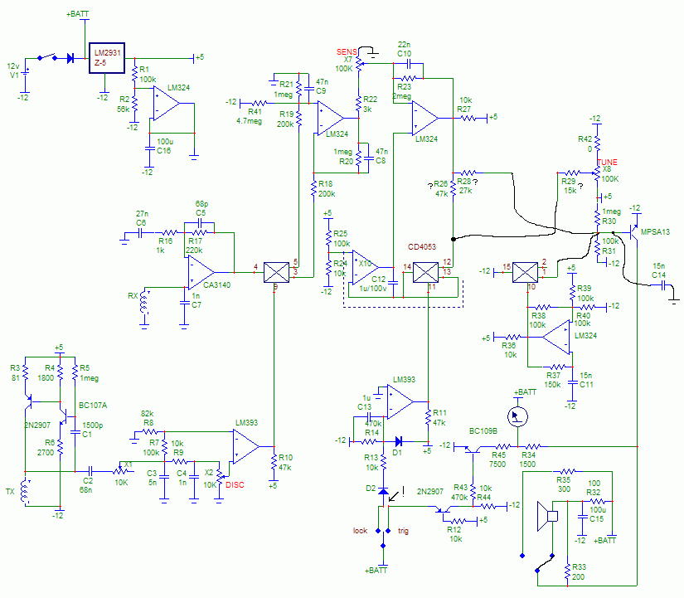Screen dimensions: 684x598
Task: Click the R22 3k label
Action: point(370,105)
